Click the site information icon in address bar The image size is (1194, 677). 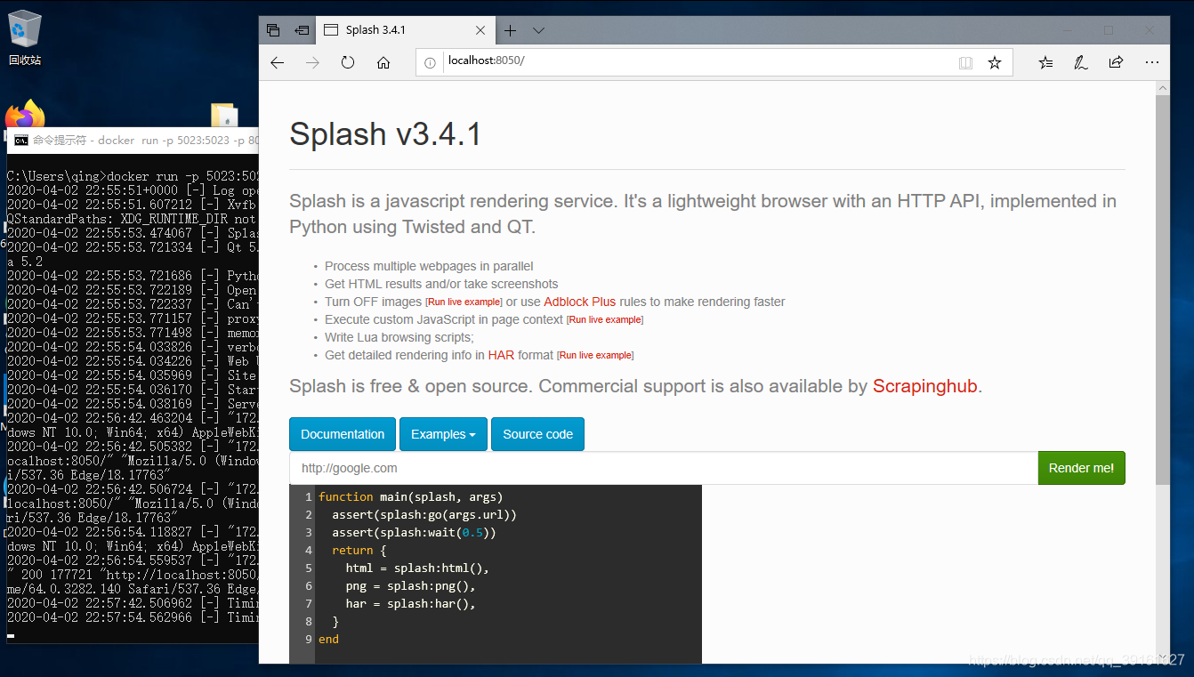pyautogui.click(x=430, y=62)
